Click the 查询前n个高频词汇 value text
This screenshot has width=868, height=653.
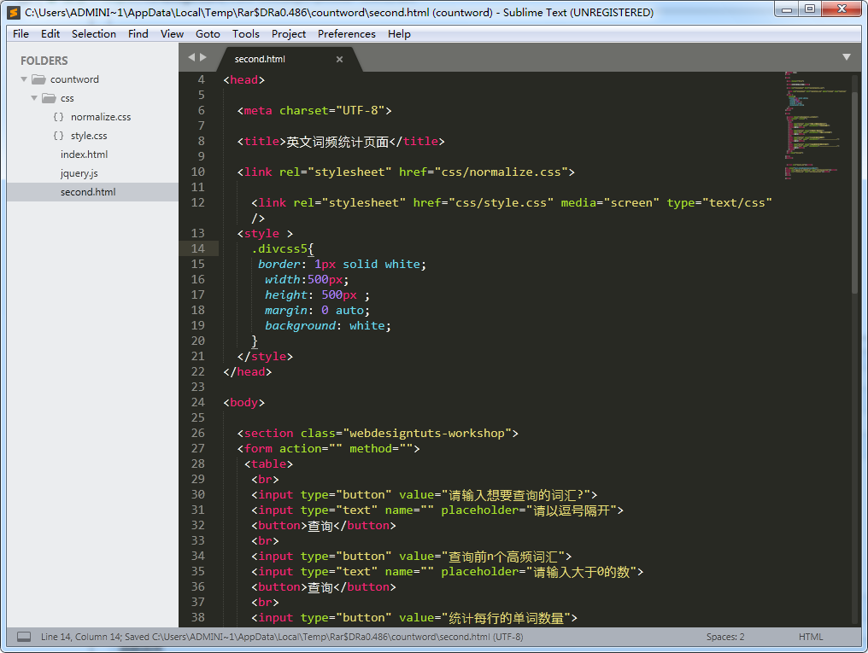[503, 557]
